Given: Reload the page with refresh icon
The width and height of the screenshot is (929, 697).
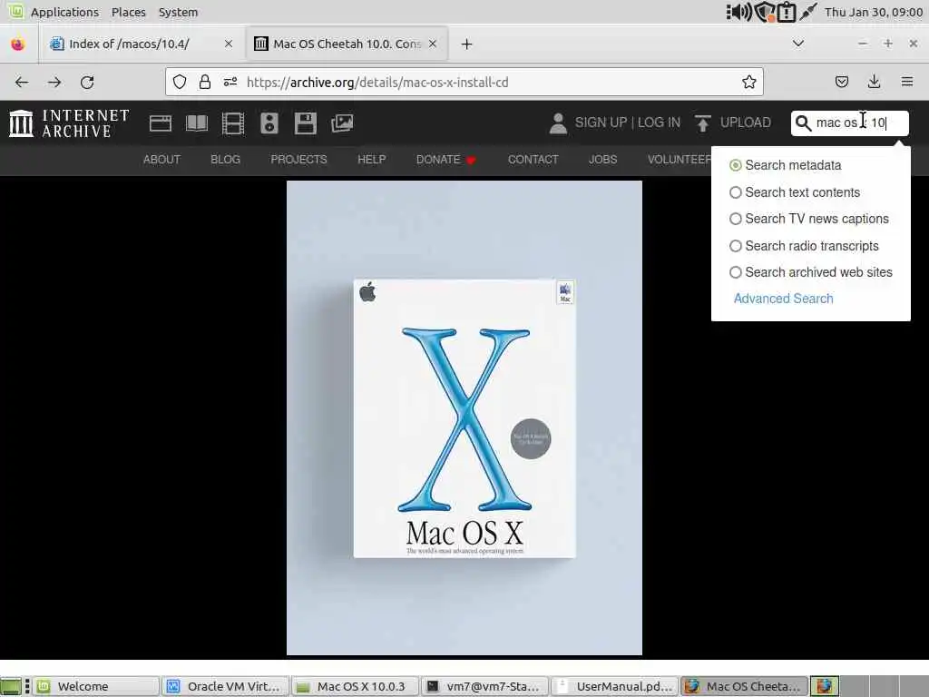Looking at the screenshot, I should 87,83.
